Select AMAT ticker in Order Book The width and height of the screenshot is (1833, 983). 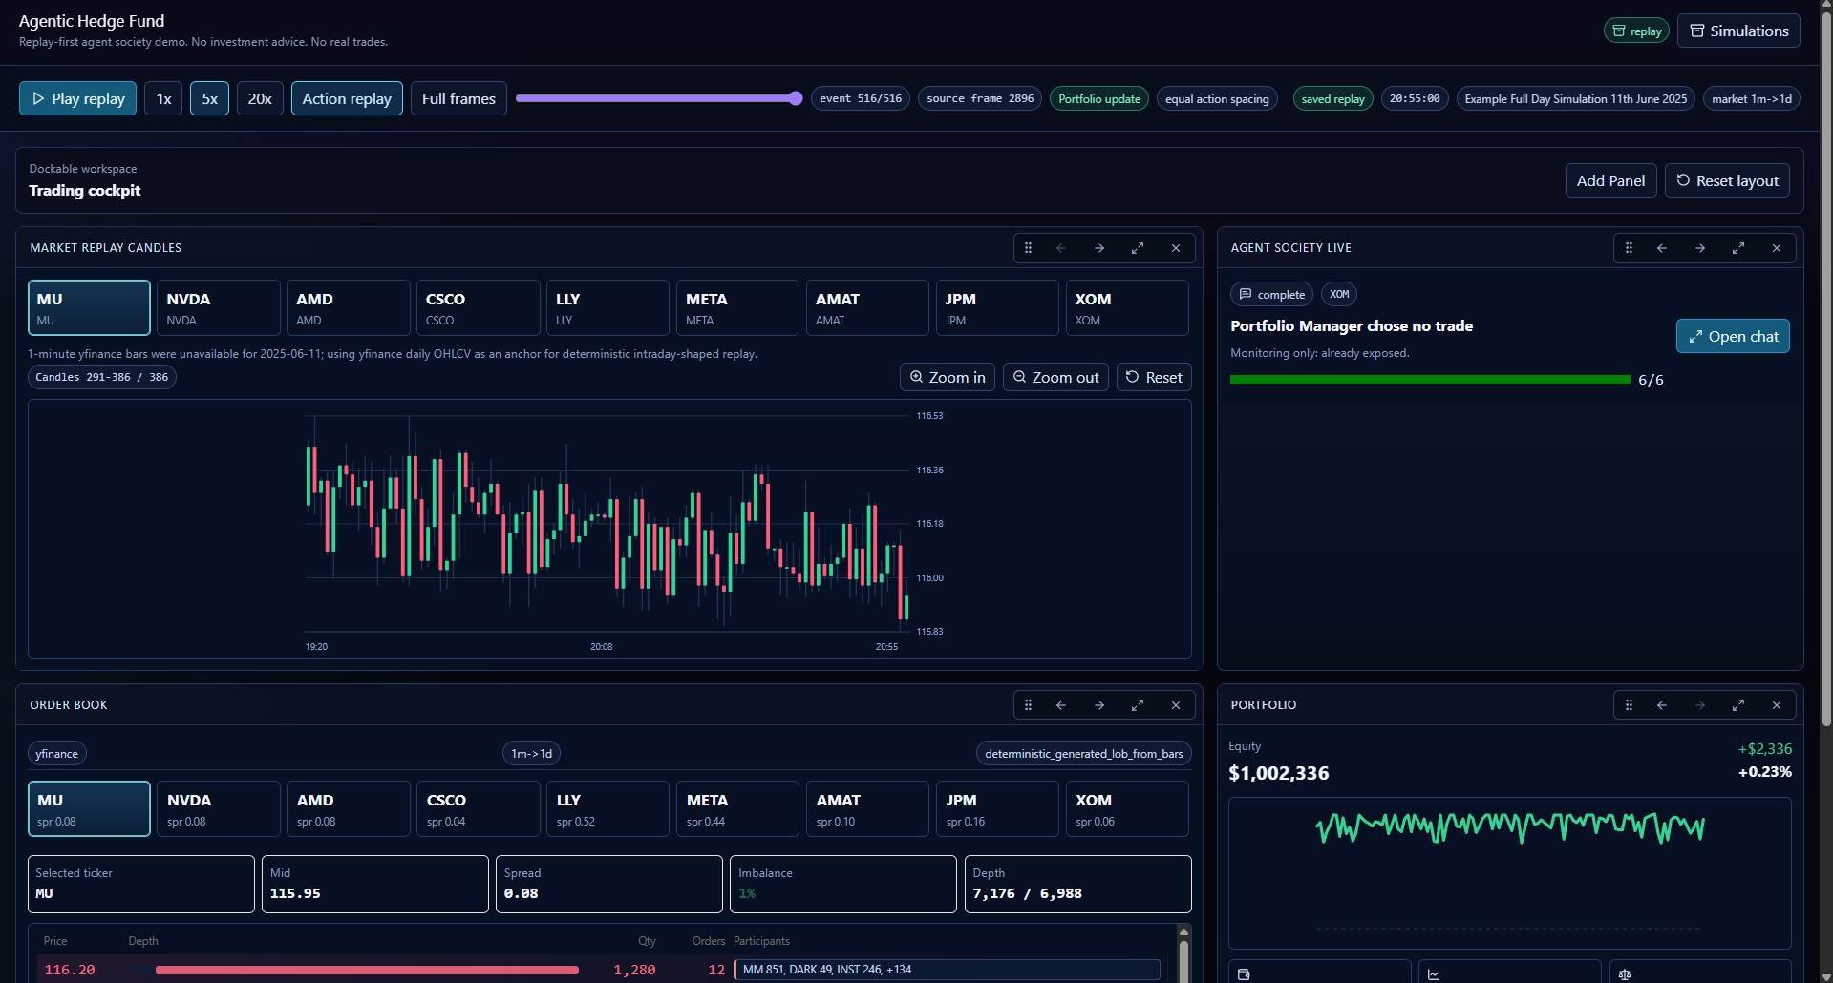tap(868, 808)
